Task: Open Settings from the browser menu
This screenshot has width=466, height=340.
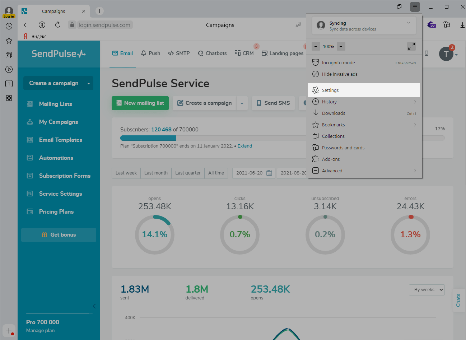Action: (x=330, y=90)
